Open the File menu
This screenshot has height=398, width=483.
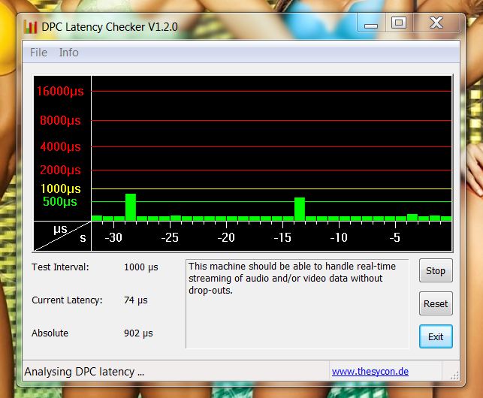click(38, 53)
